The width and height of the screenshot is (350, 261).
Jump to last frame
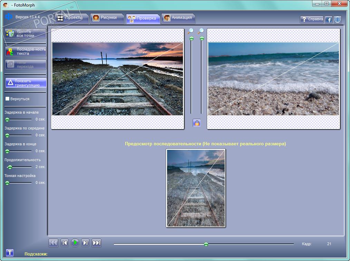coord(96,243)
